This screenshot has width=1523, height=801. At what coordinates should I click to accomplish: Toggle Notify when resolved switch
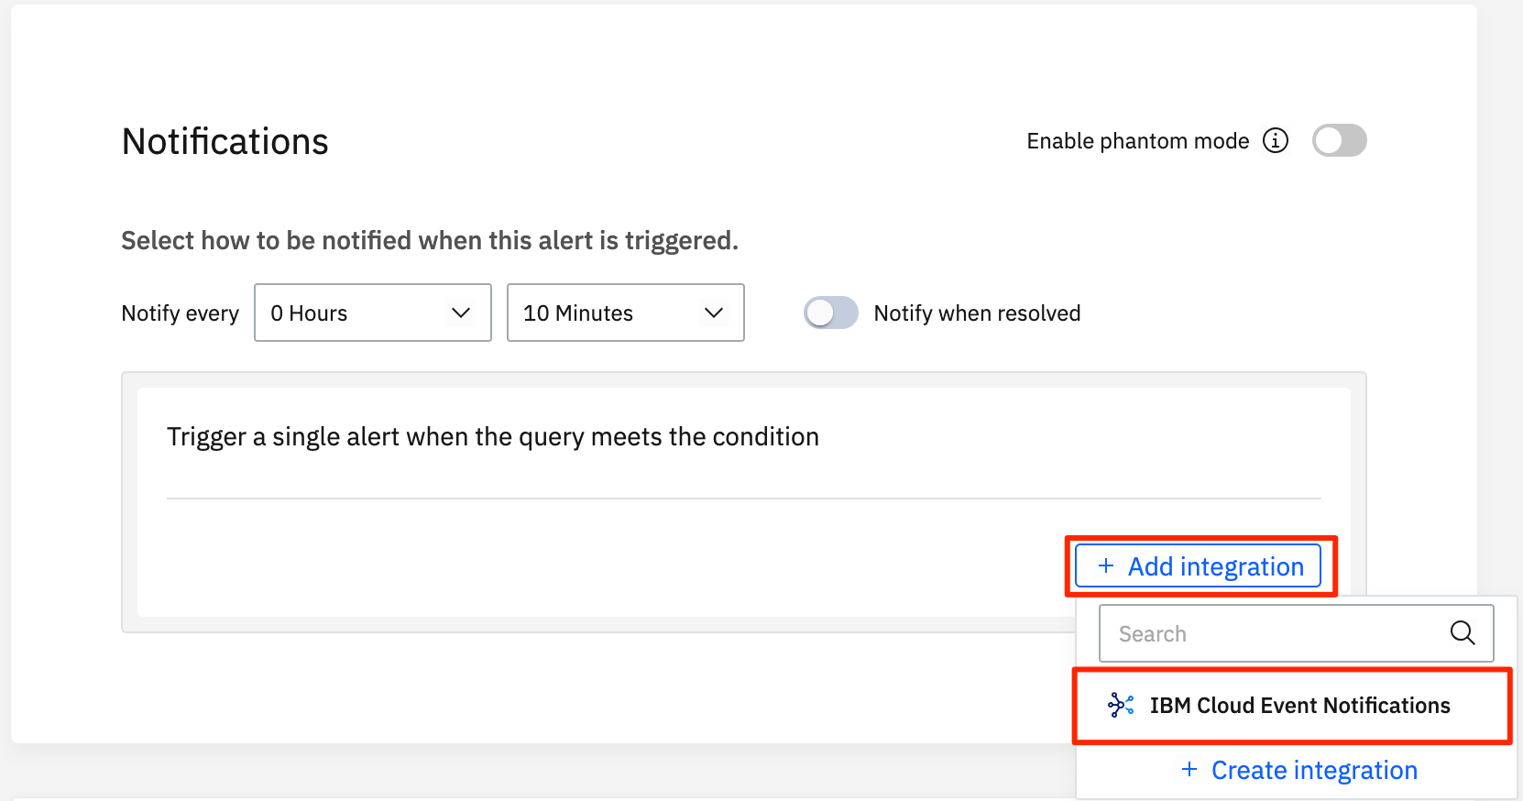(x=830, y=313)
